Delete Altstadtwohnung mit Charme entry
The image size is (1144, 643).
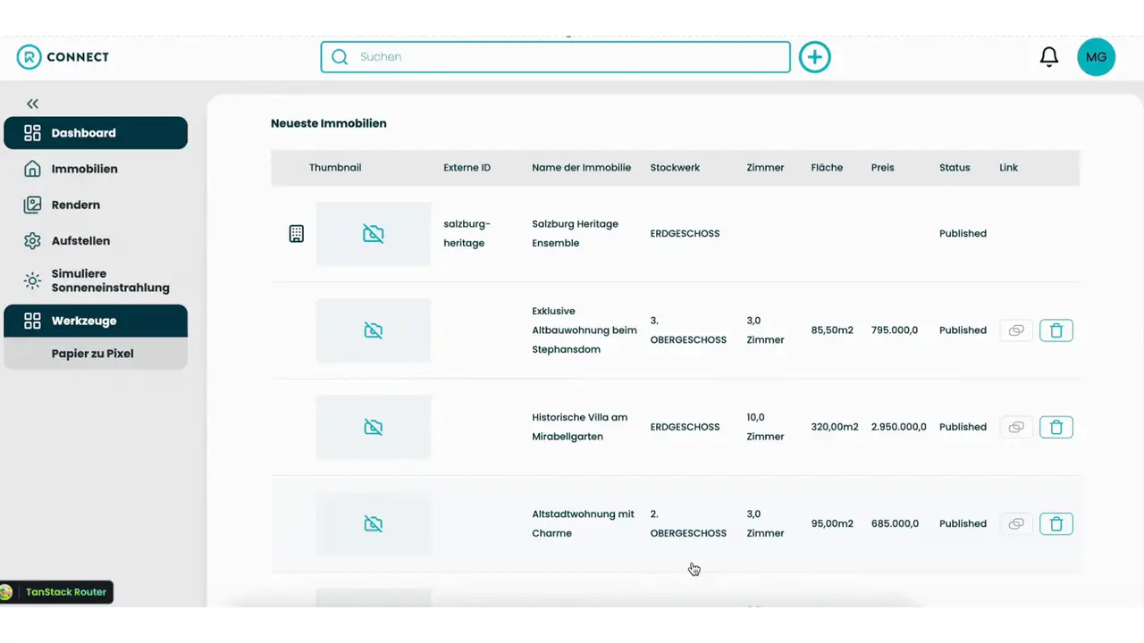(x=1056, y=524)
